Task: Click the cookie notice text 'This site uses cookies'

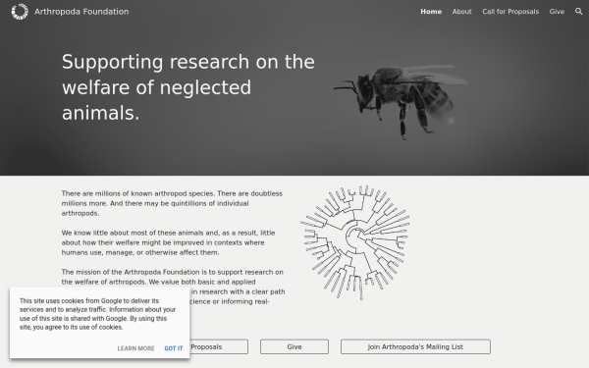Action: pos(97,314)
